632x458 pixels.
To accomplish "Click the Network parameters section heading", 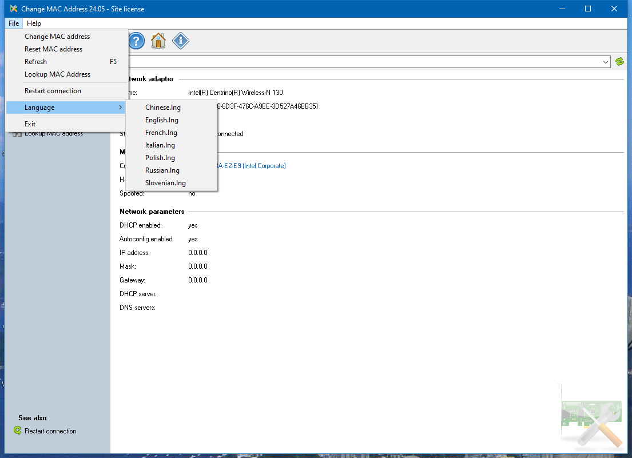I will [x=152, y=212].
